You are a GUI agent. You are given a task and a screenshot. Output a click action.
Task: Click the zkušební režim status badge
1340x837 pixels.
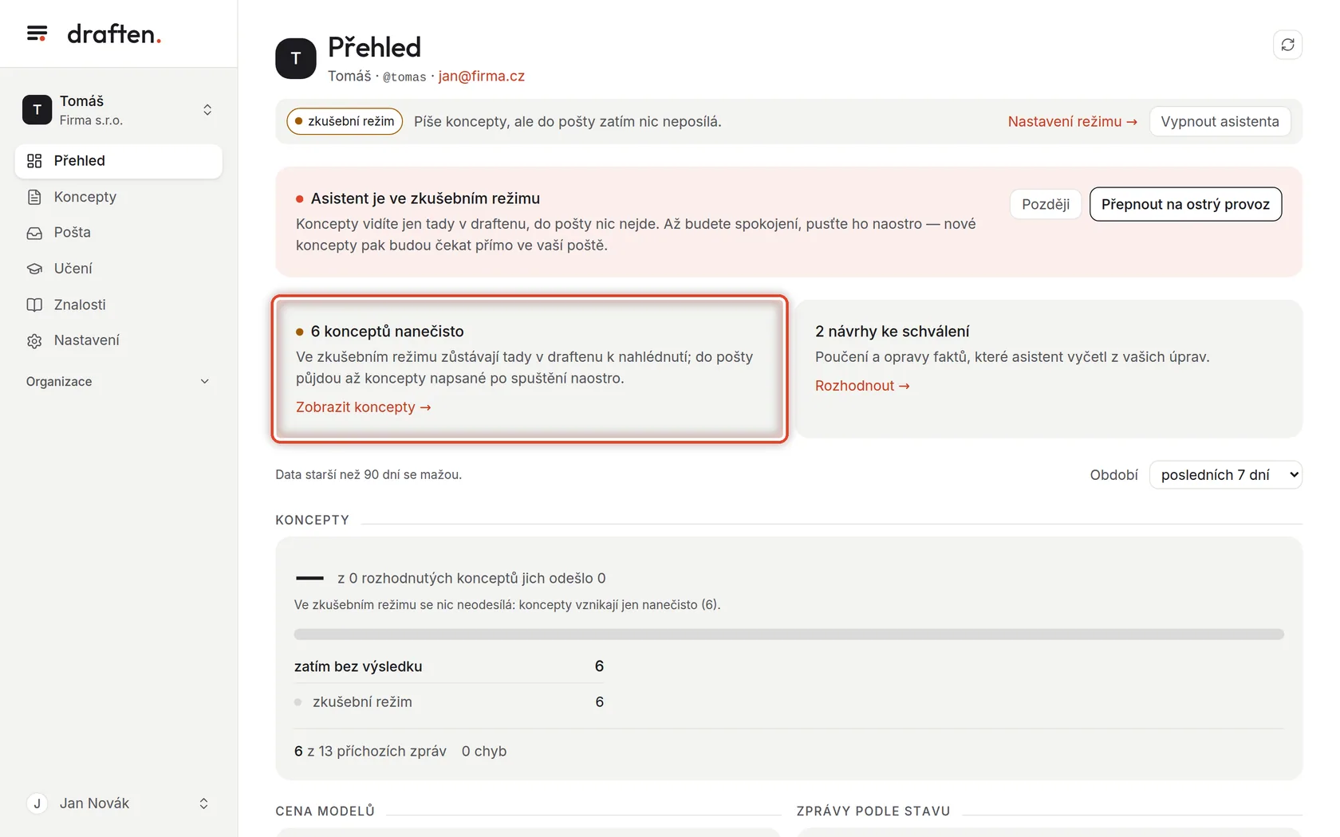click(x=345, y=121)
